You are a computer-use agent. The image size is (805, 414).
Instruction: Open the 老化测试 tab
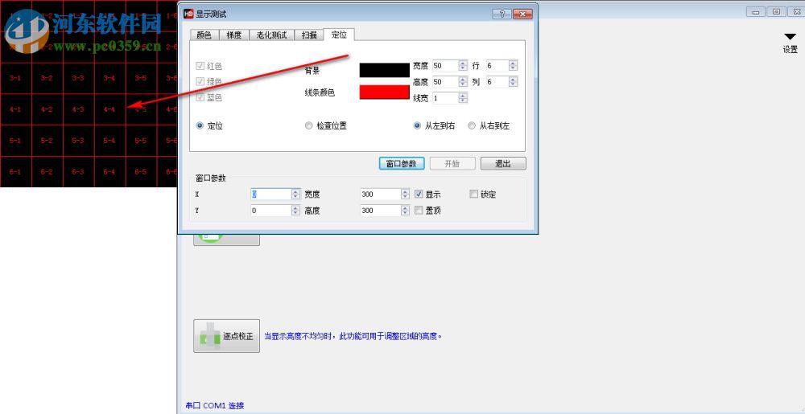point(271,35)
